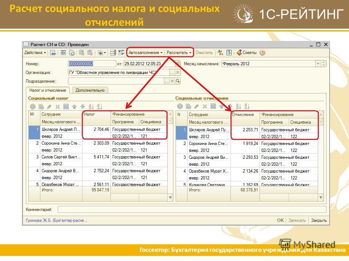This screenshot has height=261, width=349.
Task: Click the Месяц начисления stepper arrows
Action: click(324, 64)
